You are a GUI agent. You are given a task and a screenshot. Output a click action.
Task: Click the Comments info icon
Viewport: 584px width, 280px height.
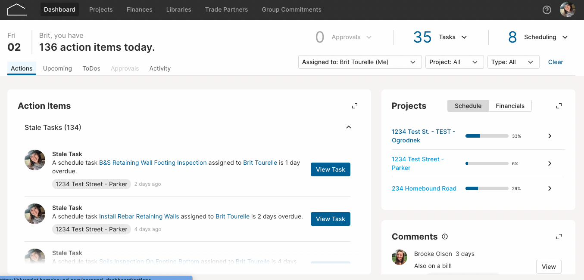[x=445, y=237]
